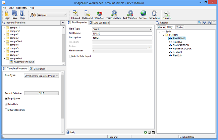Launch the Test Template tool

click(114, 13)
